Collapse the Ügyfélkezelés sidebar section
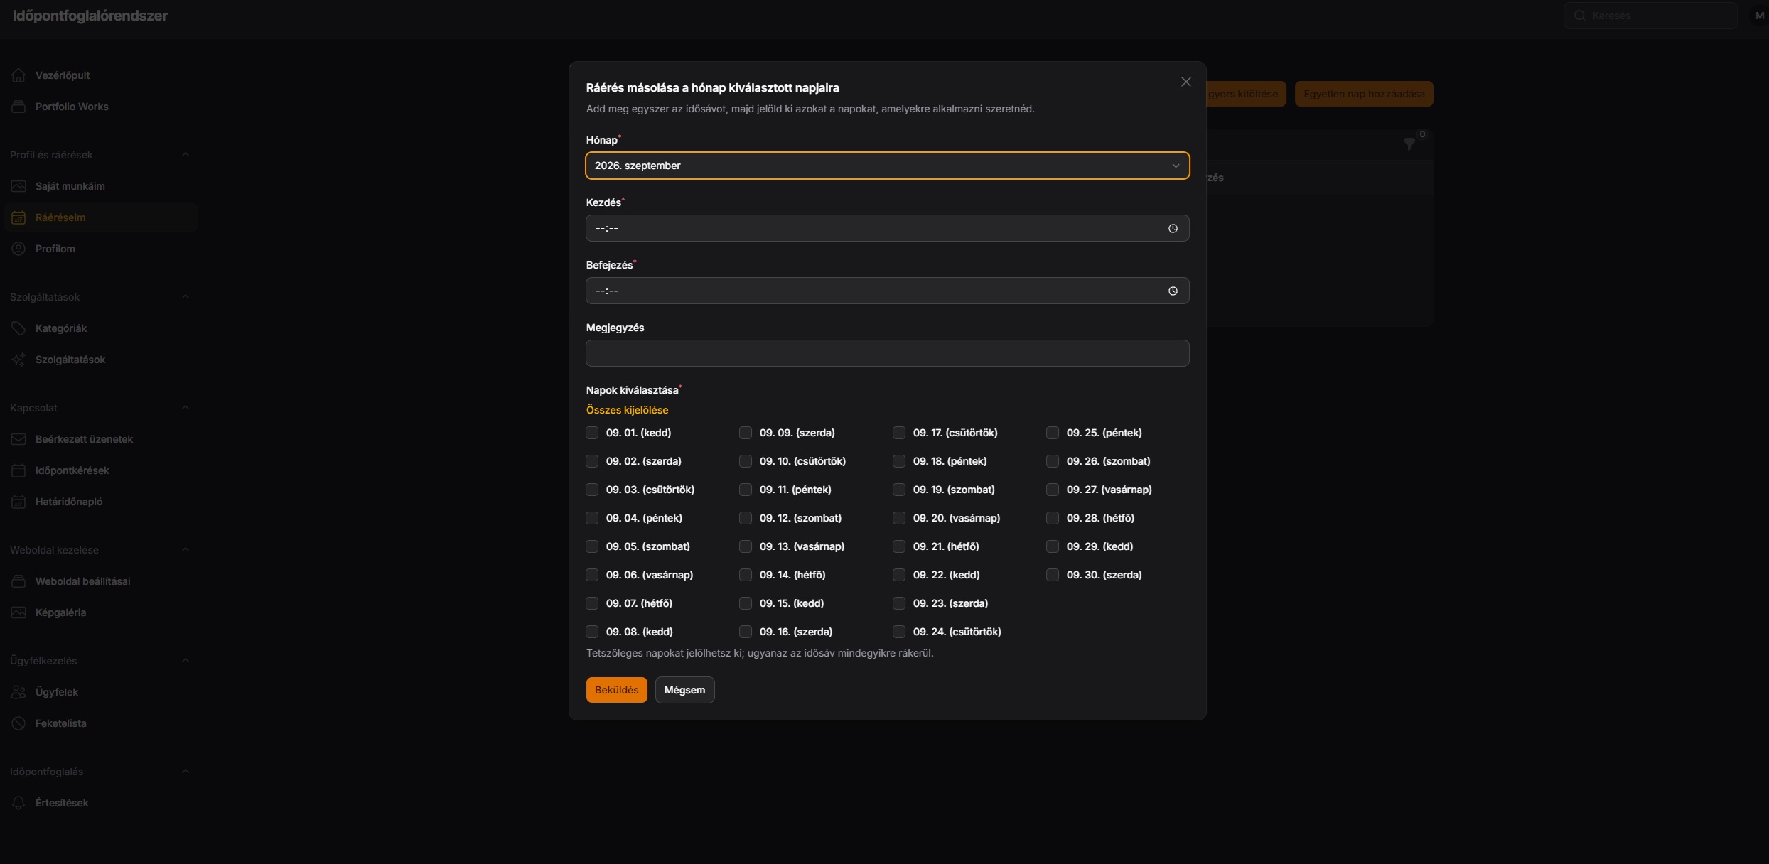 point(185,661)
